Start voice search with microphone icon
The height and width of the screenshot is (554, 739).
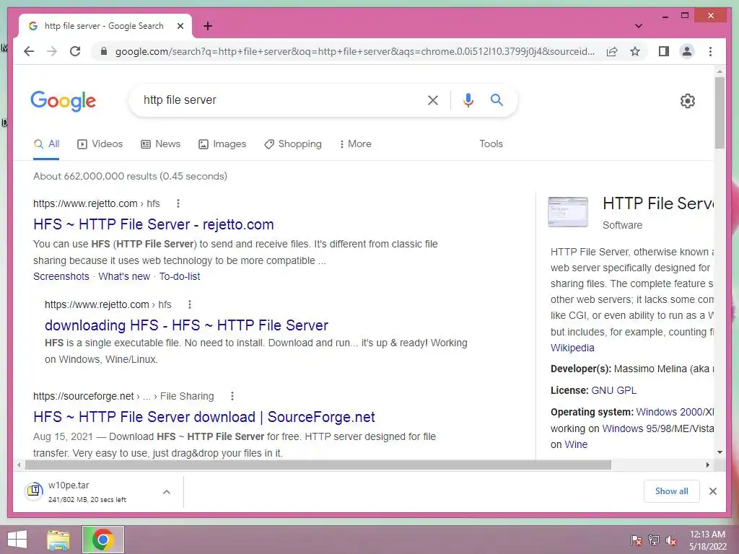click(468, 100)
